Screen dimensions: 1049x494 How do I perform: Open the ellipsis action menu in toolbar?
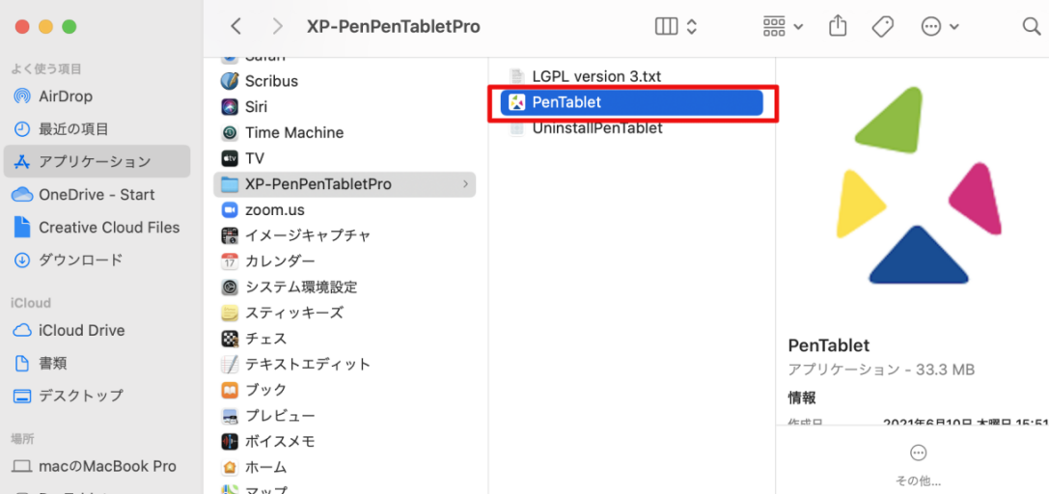[940, 27]
